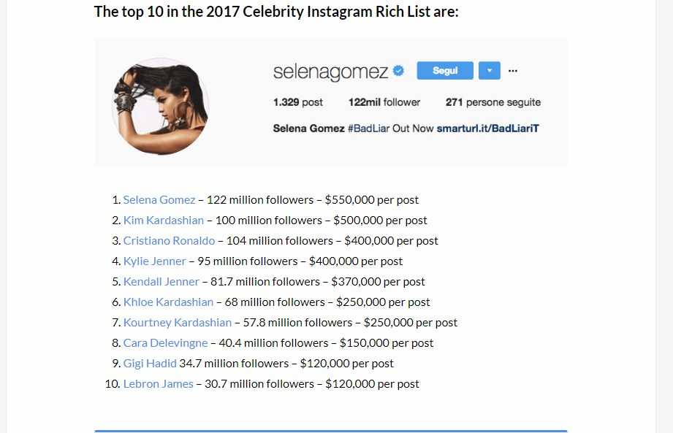View the 122mil follower count
The width and height of the screenshot is (673, 433).
[x=384, y=102]
